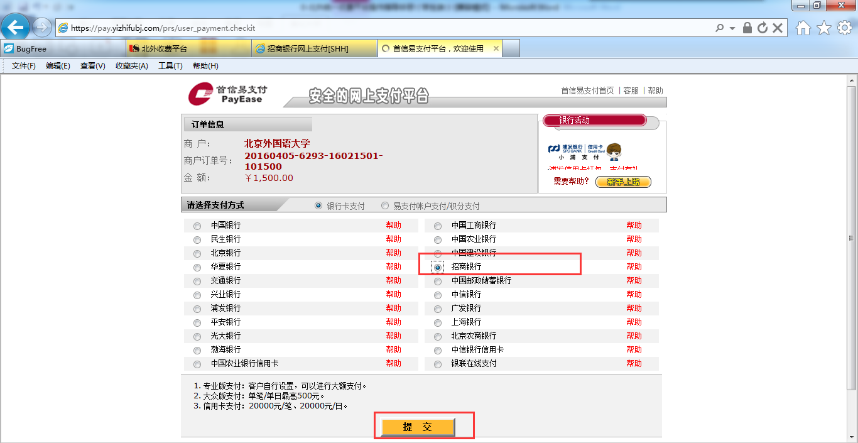Click the 新手上路 button
858x443 pixels.
(x=623, y=182)
